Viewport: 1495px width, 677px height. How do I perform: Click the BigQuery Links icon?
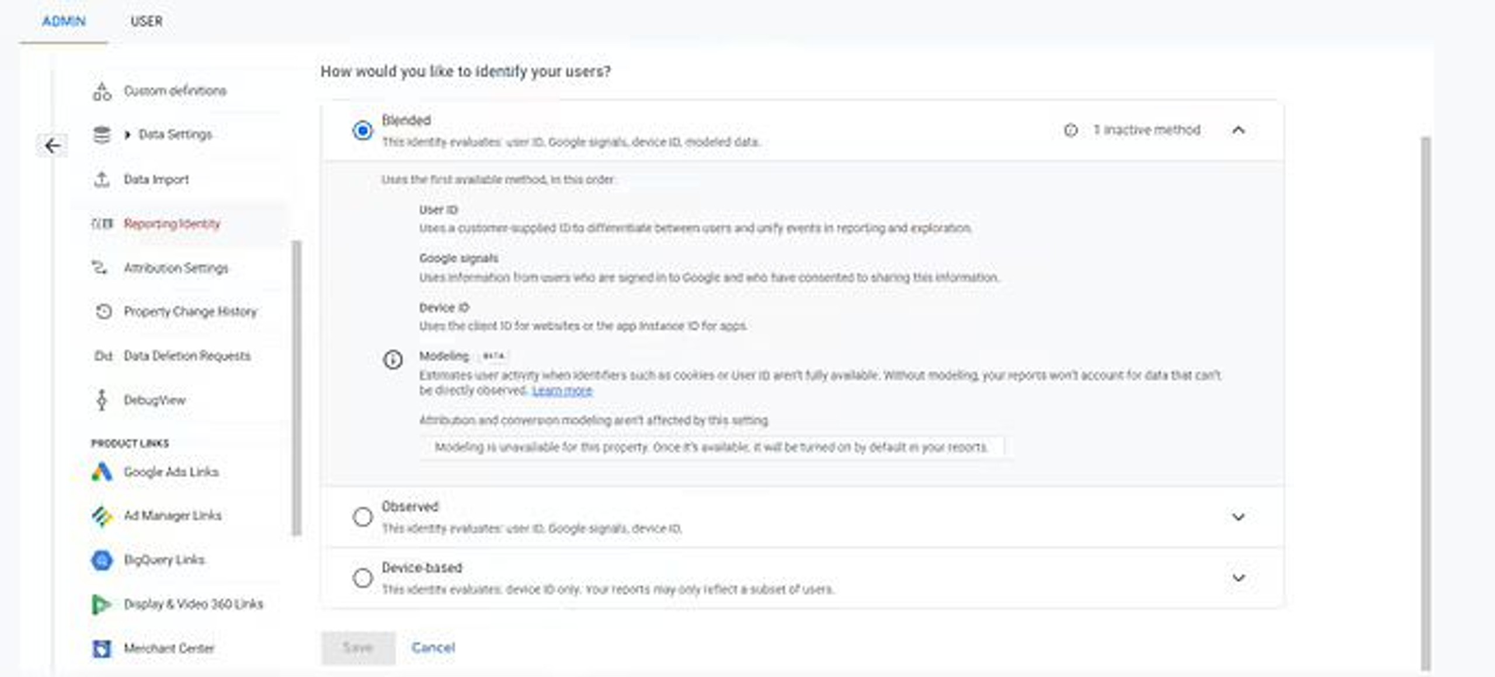point(102,560)
